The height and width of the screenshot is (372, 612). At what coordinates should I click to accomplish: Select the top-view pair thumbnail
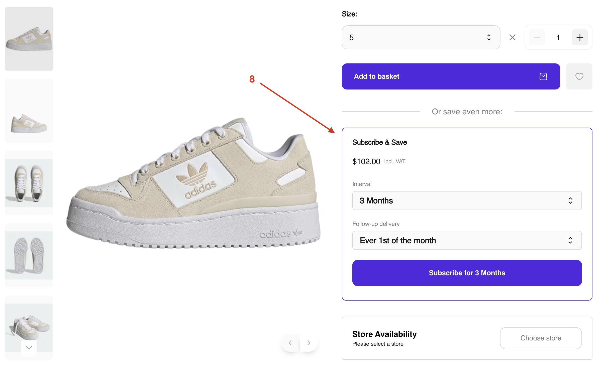click(x=29, y=183)
